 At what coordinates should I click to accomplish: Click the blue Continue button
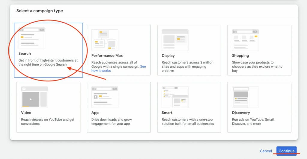(x=286, y=151)
